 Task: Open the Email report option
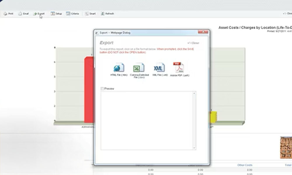click(x=23, y=14)
